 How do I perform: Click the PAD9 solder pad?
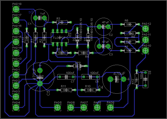pos(110,108)
